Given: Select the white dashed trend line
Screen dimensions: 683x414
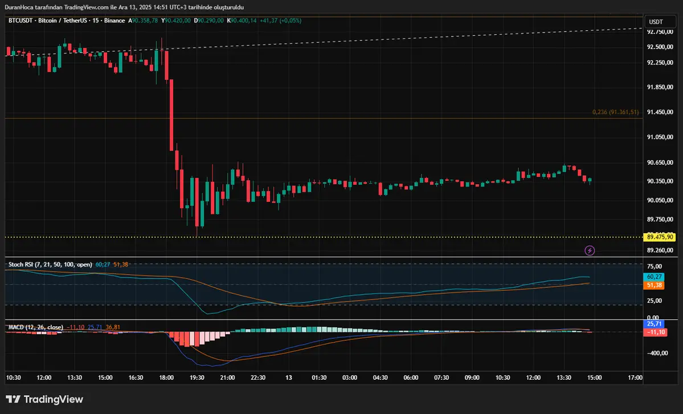Looking at the screenshot, I should pyautogui.click(x=324, y=42).
